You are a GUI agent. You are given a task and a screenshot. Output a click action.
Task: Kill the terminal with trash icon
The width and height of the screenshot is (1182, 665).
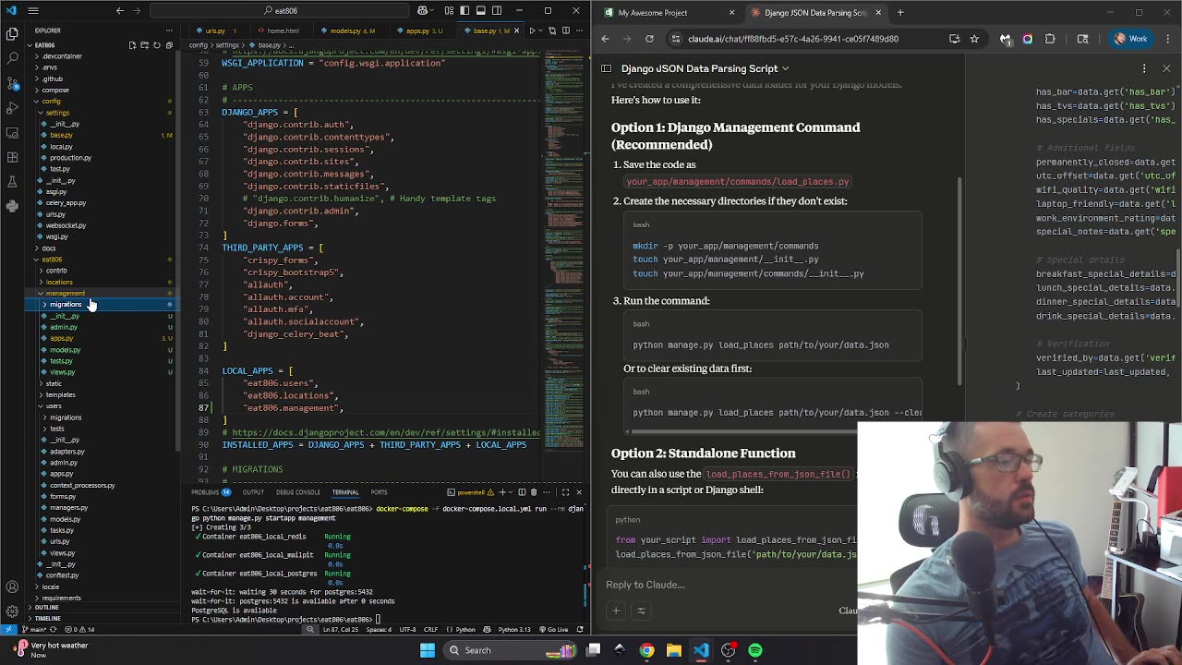tap(534, 492)
